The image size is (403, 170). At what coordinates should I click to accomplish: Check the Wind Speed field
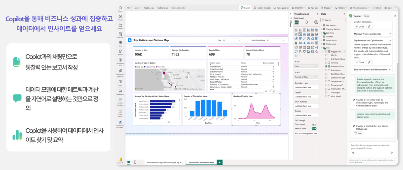point(326,96)
